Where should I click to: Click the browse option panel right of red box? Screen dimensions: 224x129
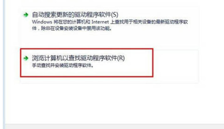(x=176, y=65)
